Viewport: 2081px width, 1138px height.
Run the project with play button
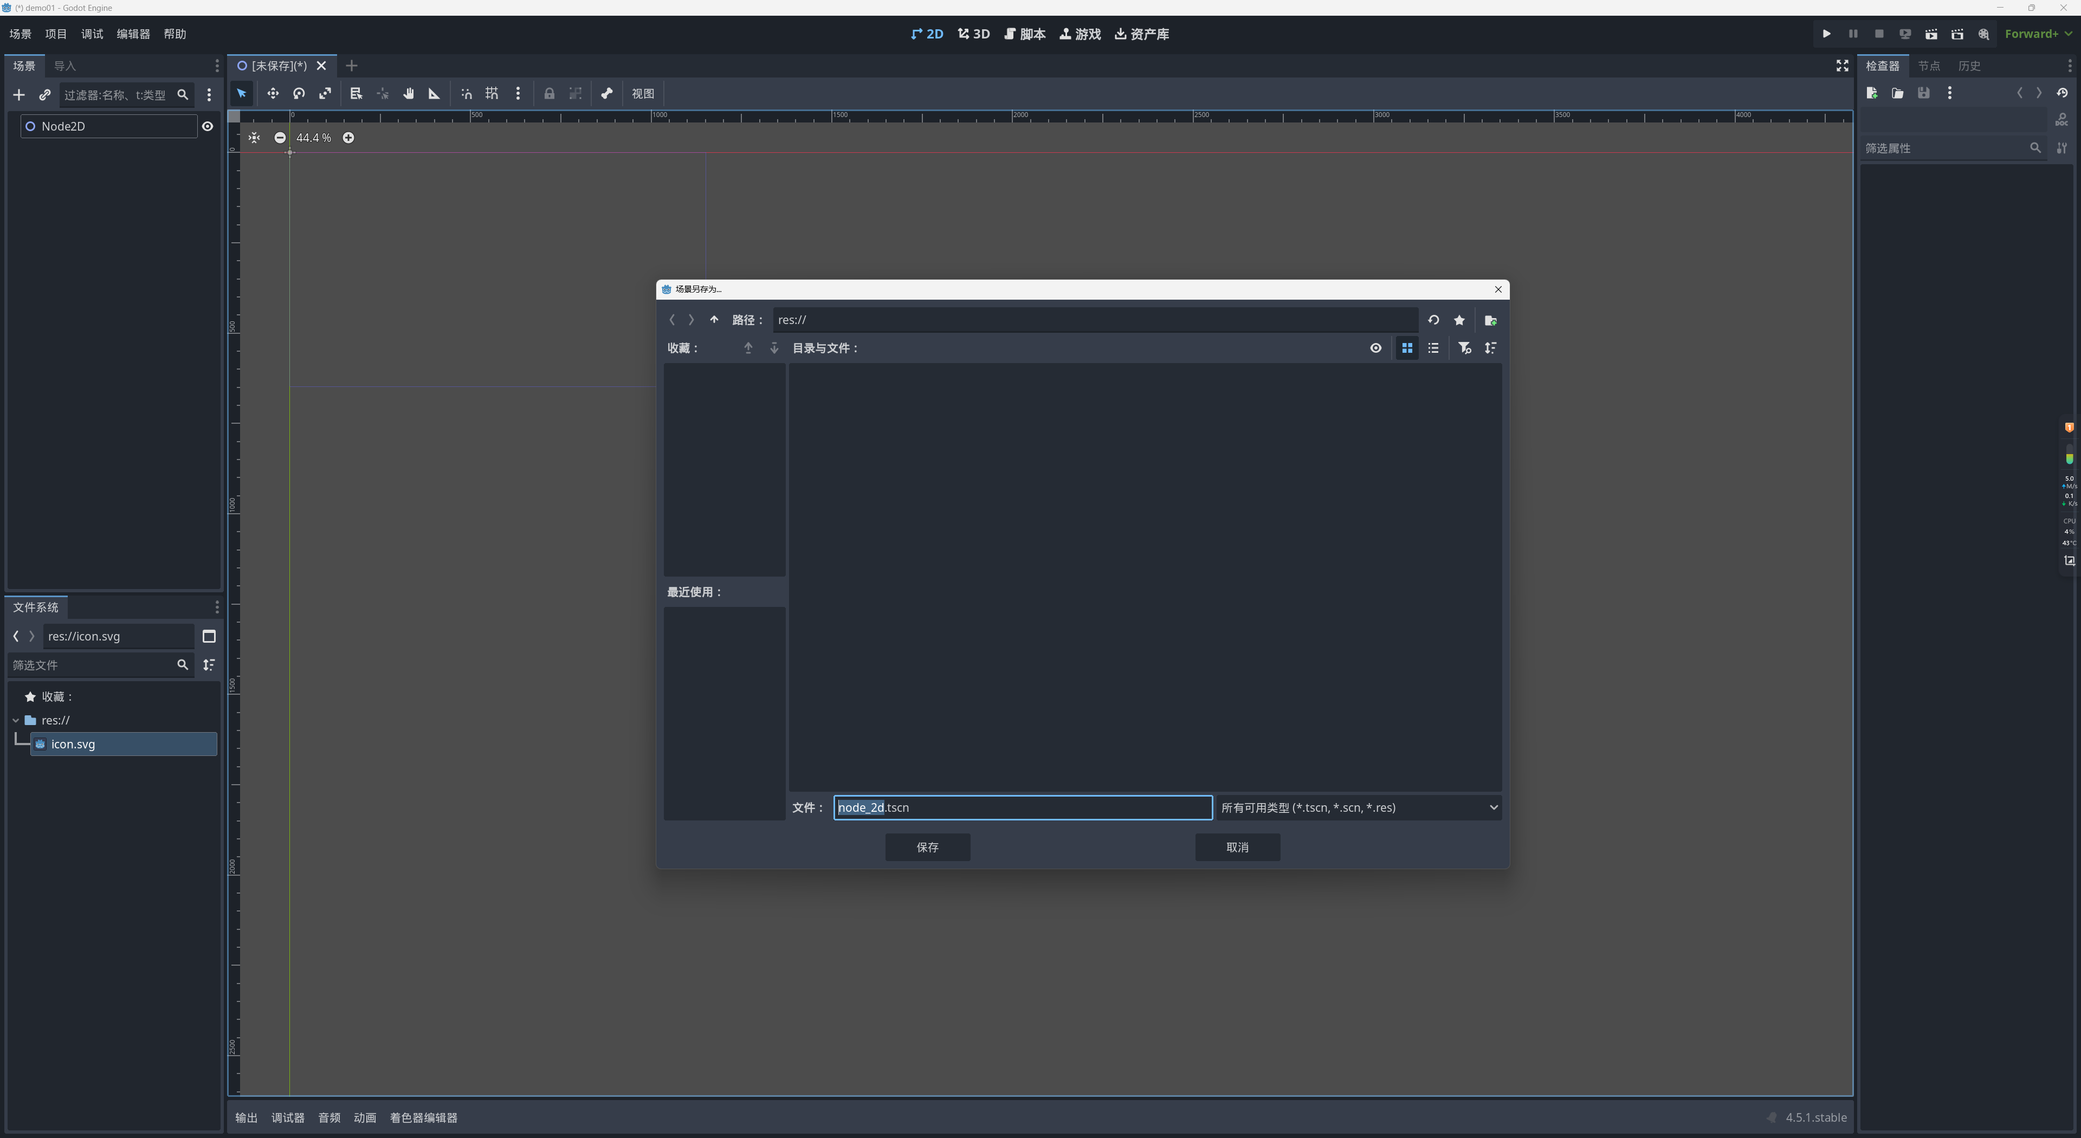click(x=1826, y=34)
